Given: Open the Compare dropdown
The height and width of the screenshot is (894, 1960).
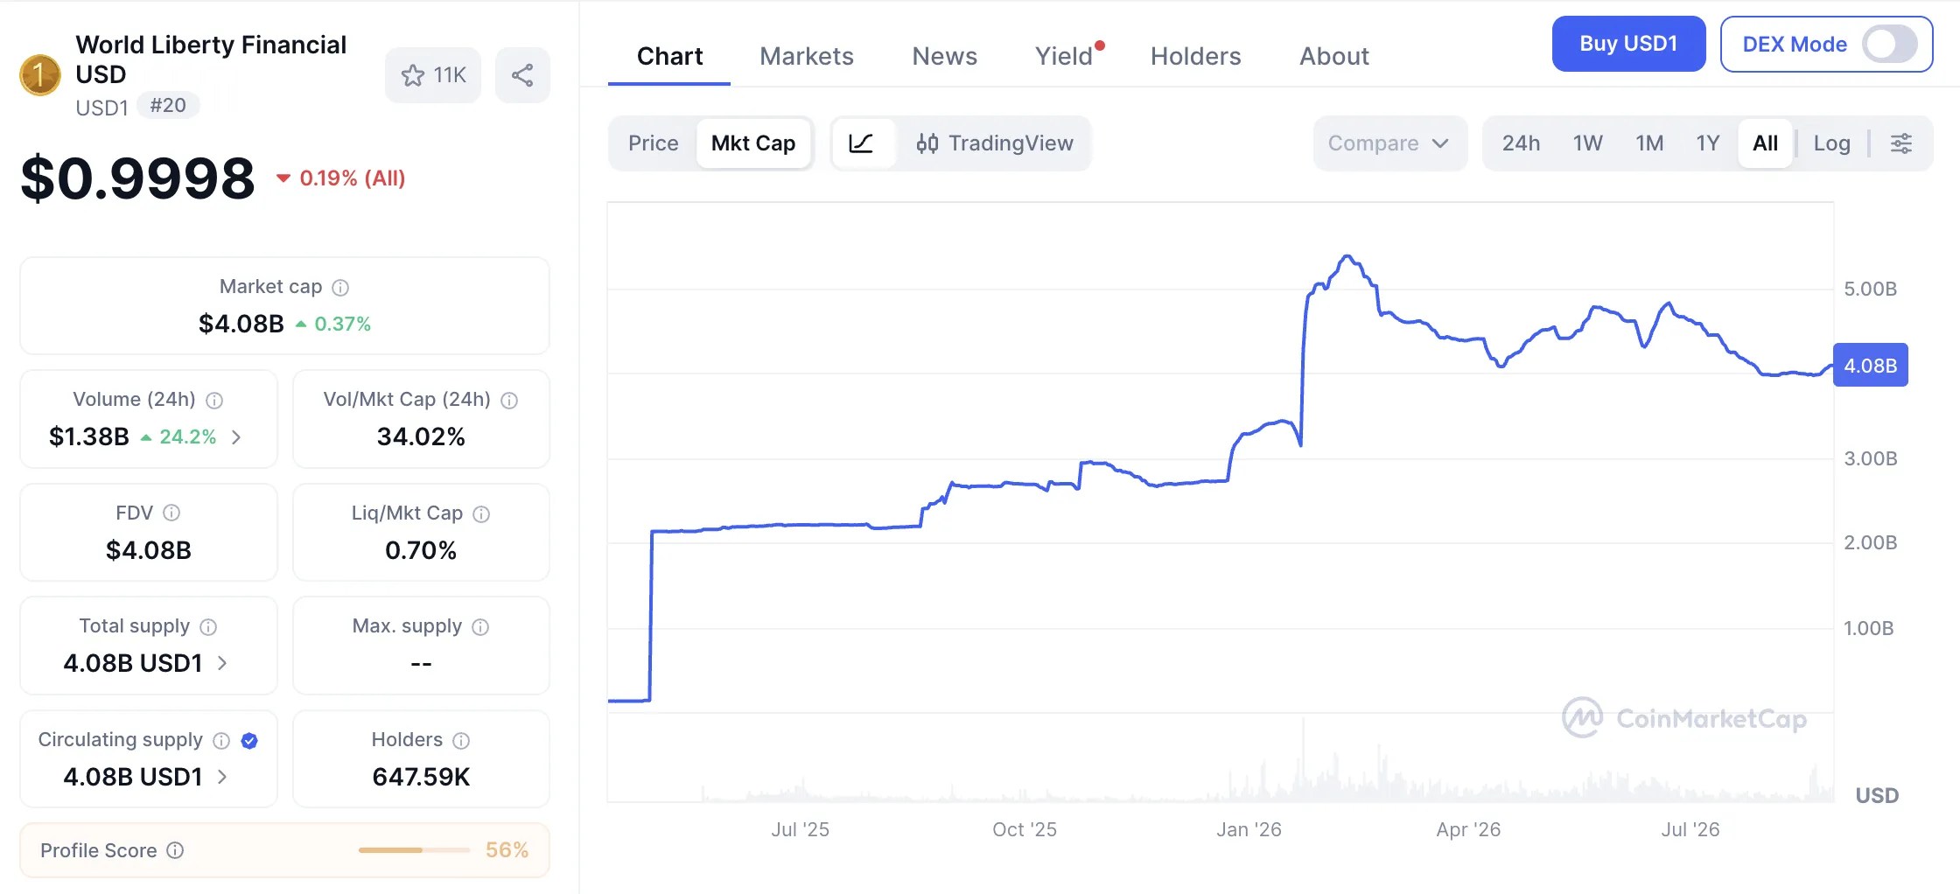Looking at the screenshot, I should 1389,143.
